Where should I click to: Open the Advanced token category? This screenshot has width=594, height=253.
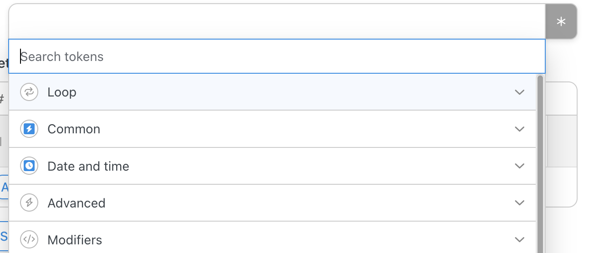point(272,203)
